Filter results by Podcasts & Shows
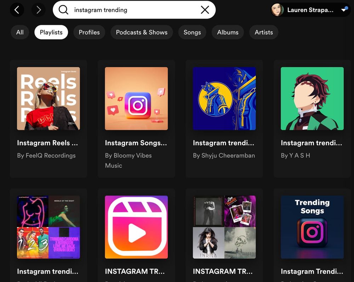 coord(141,32)
